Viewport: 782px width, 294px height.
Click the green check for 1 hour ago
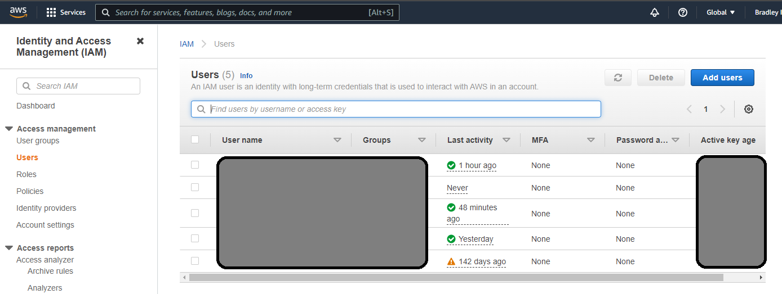point(451,165)
